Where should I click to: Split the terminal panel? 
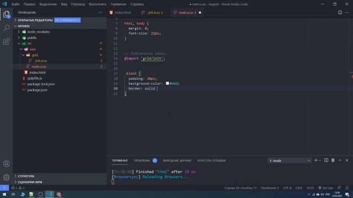tap(326, 160)
